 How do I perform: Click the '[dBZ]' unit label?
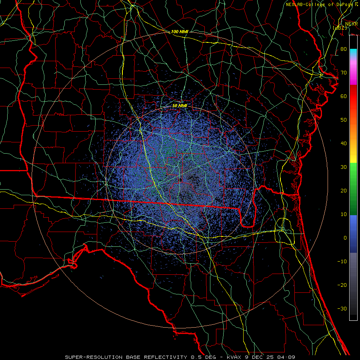340,28
